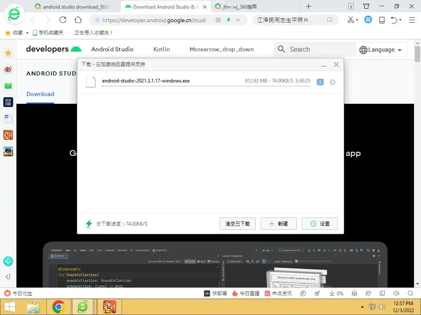Click the mobile device icon in toolbar

point(382,20)
